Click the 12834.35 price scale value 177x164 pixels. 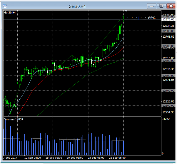pos(168,26)
